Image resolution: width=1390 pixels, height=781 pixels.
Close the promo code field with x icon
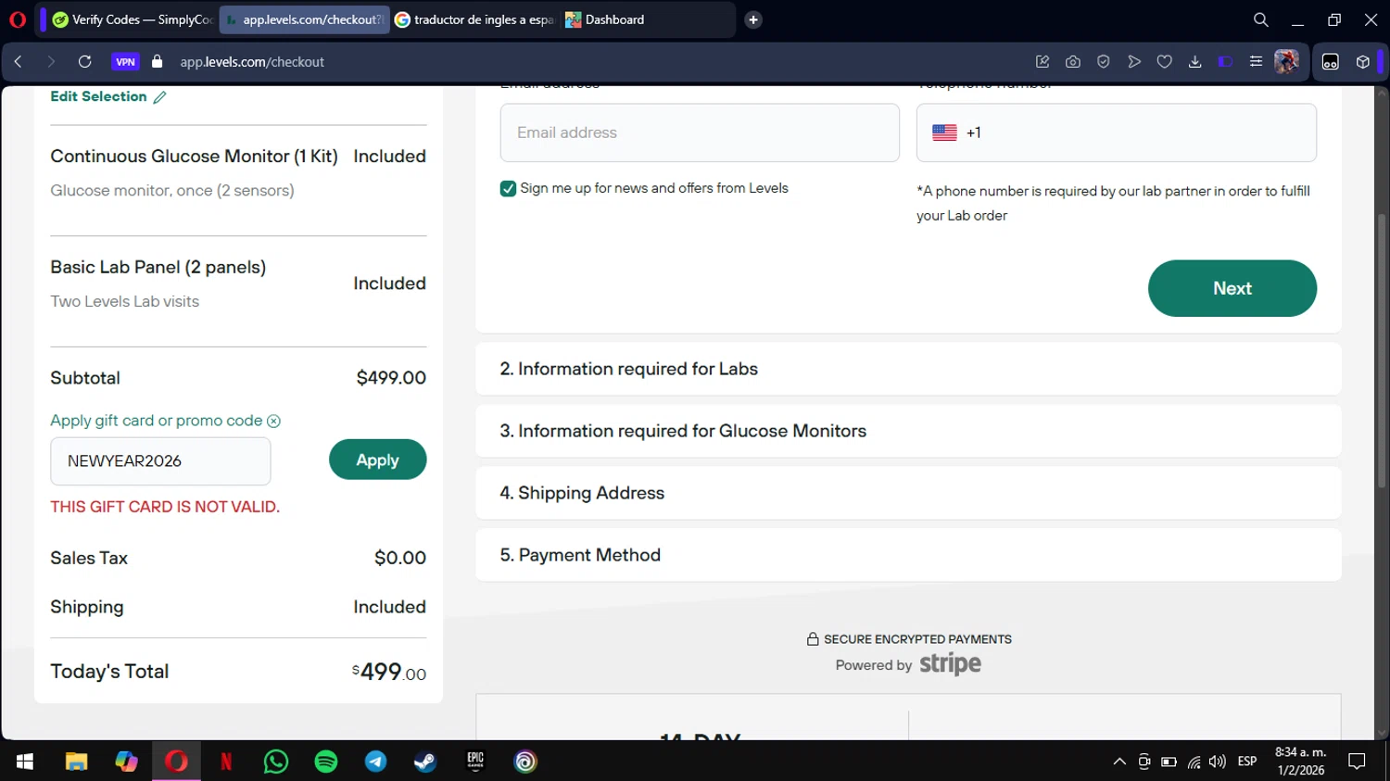[273, 421]
